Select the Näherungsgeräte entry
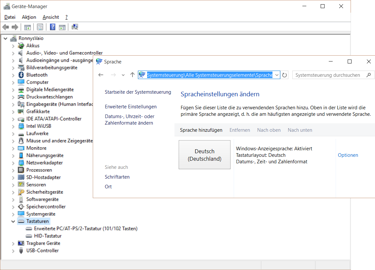 tap(45, 155)
